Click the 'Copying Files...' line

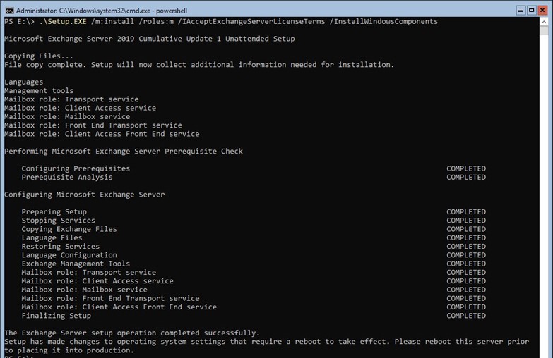[39, 56]
